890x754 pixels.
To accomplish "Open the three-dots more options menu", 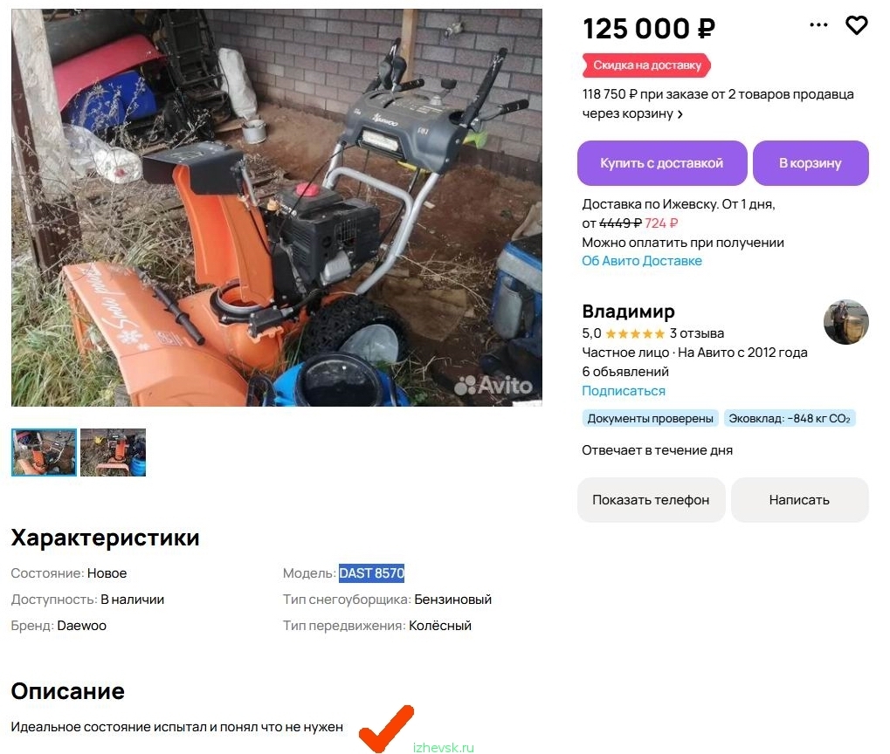I will [818, 26].
